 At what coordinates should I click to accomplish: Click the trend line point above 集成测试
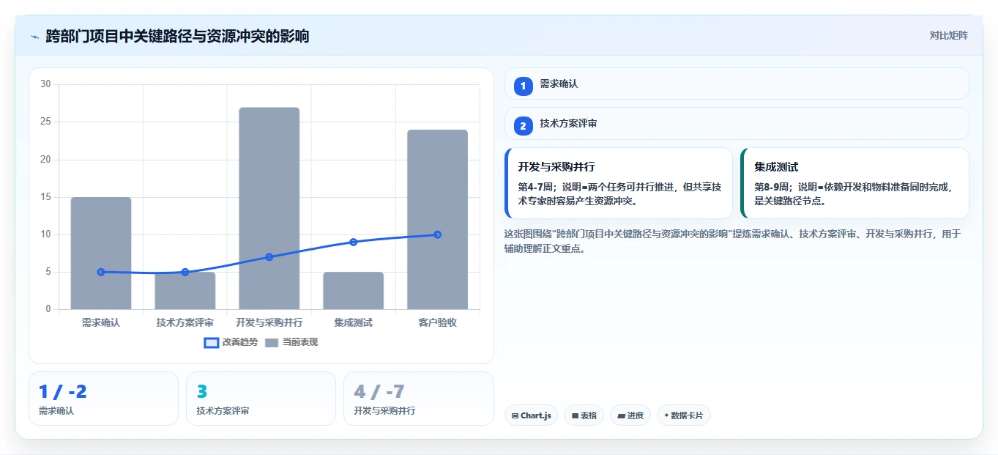click(x=353, y=242)
